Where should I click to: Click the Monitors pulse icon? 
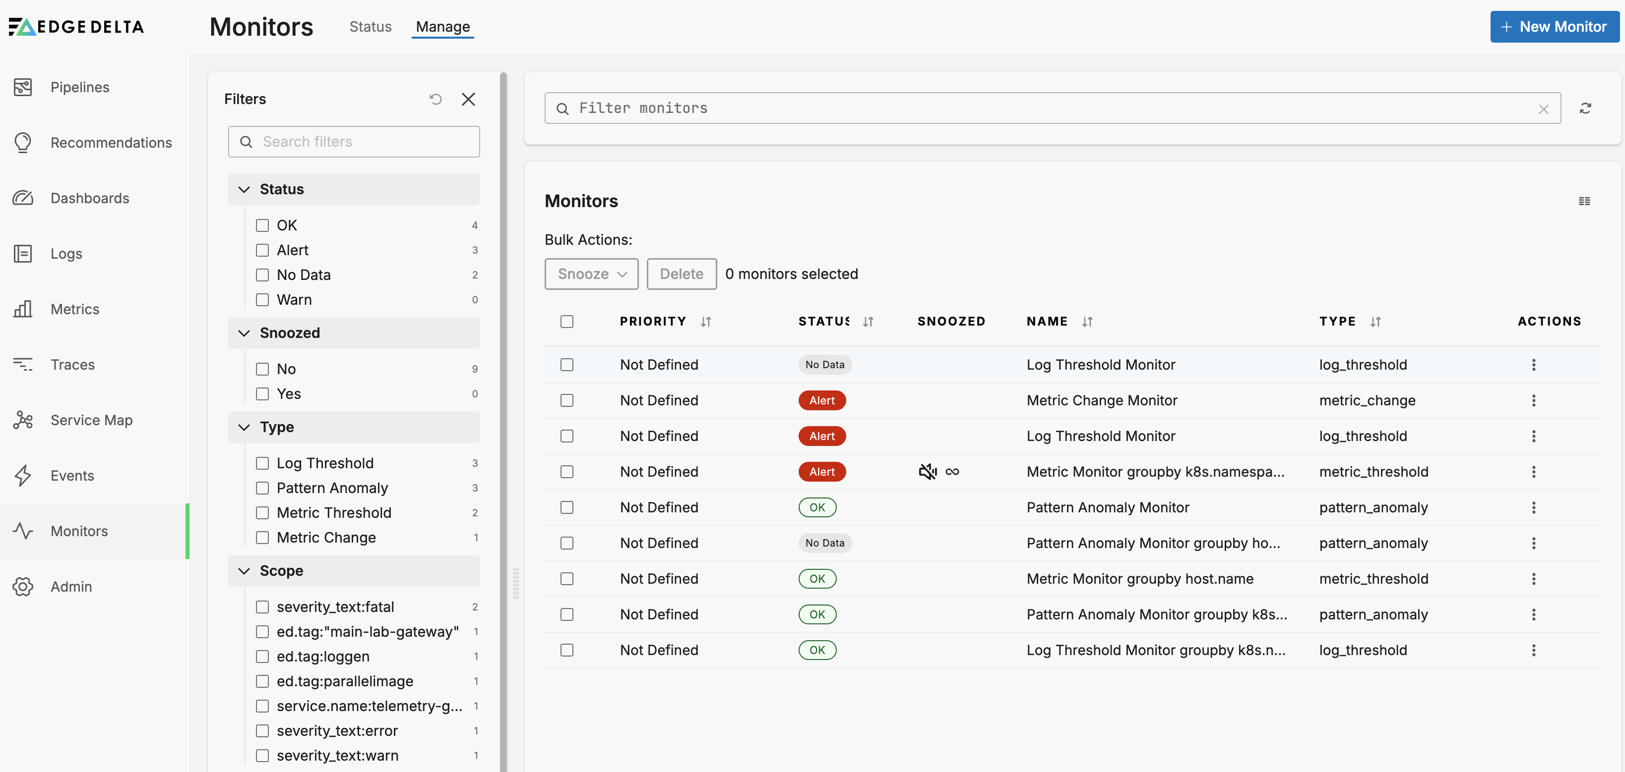(x=23, y=531)
